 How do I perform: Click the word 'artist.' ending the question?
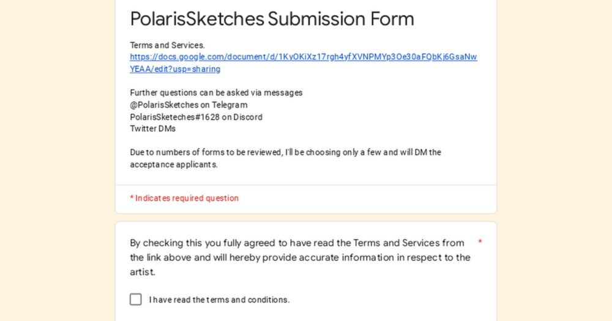(x=143, y=272)
